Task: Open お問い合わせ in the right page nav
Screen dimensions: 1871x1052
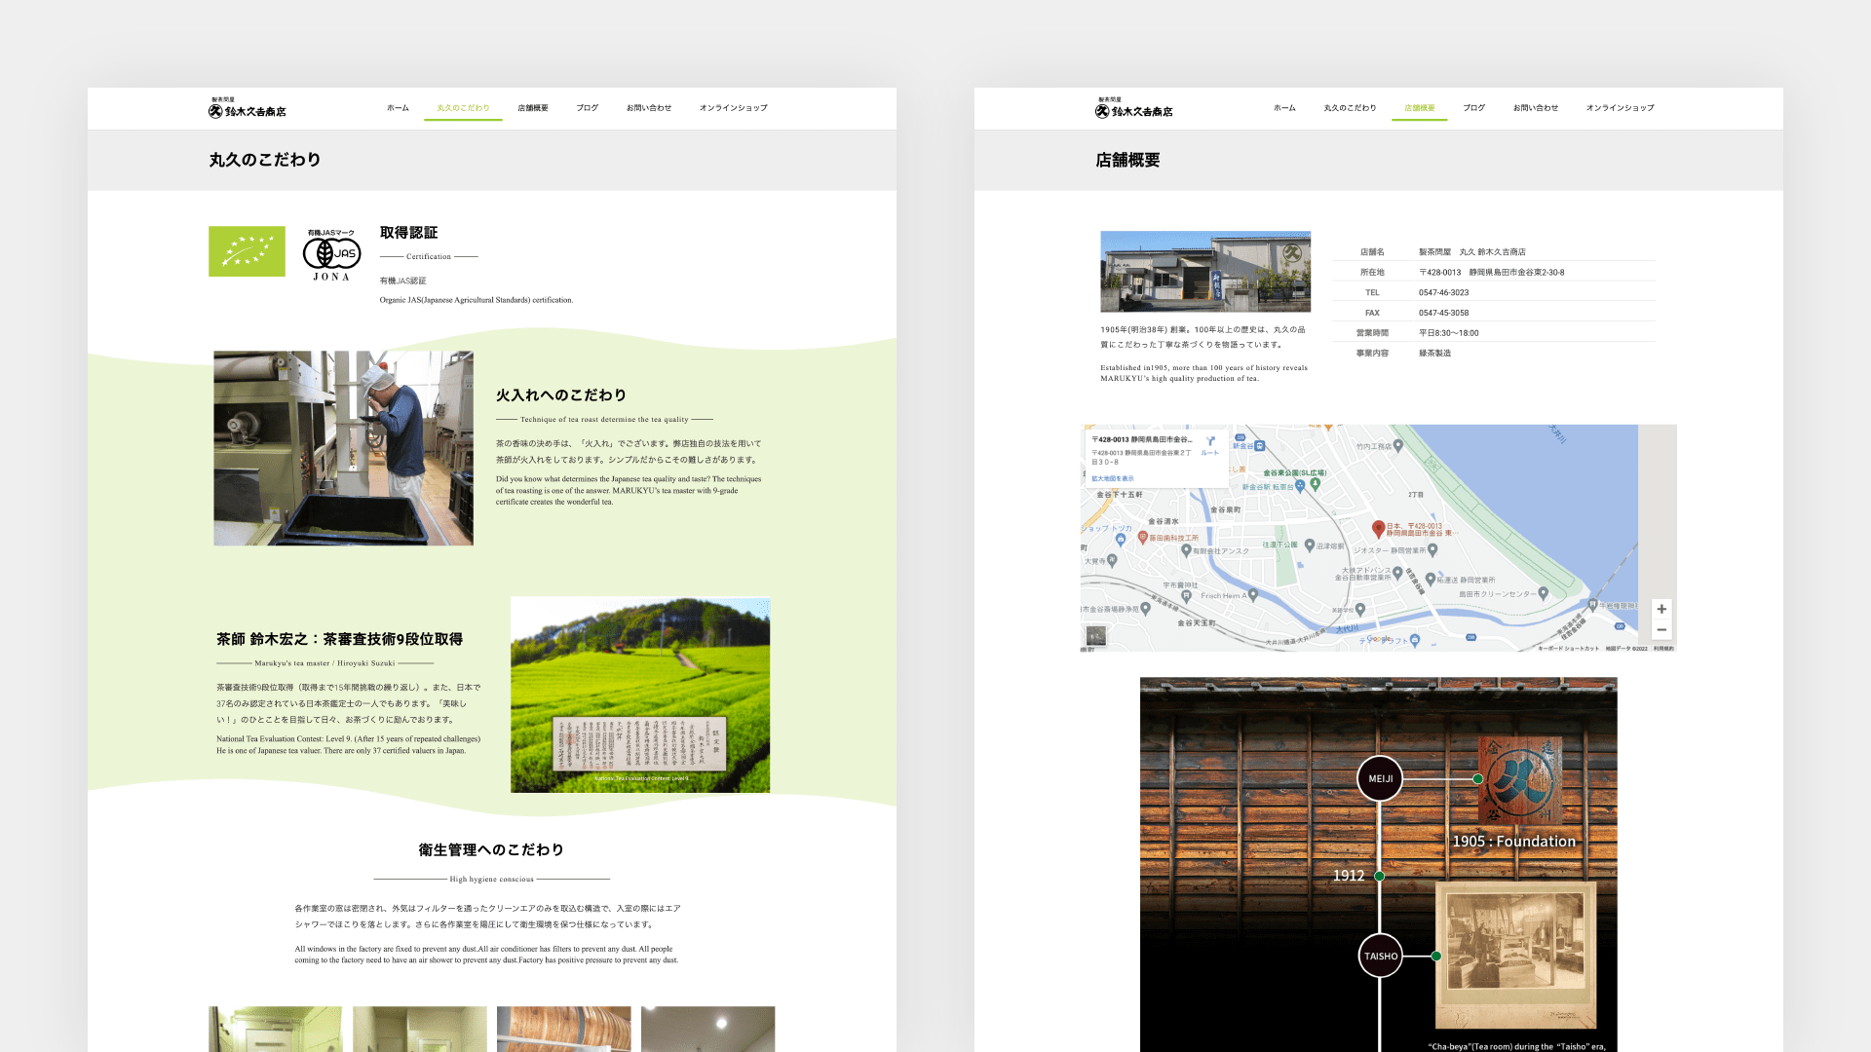Action: point(1536,108)
